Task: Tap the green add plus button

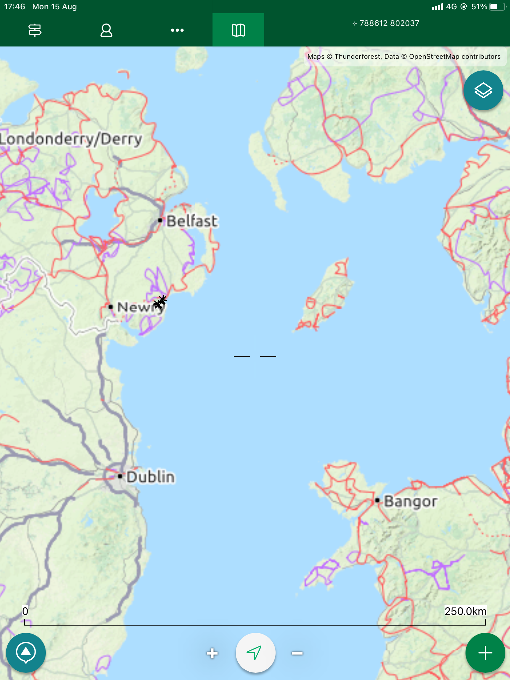Action: click(x=485, y=653)
